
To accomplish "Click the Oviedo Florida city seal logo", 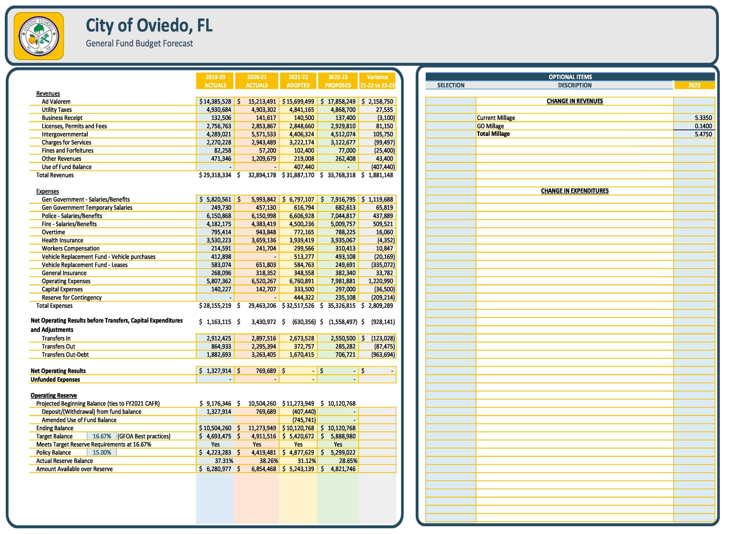I will pyautogui.click(x=39, y=36).
